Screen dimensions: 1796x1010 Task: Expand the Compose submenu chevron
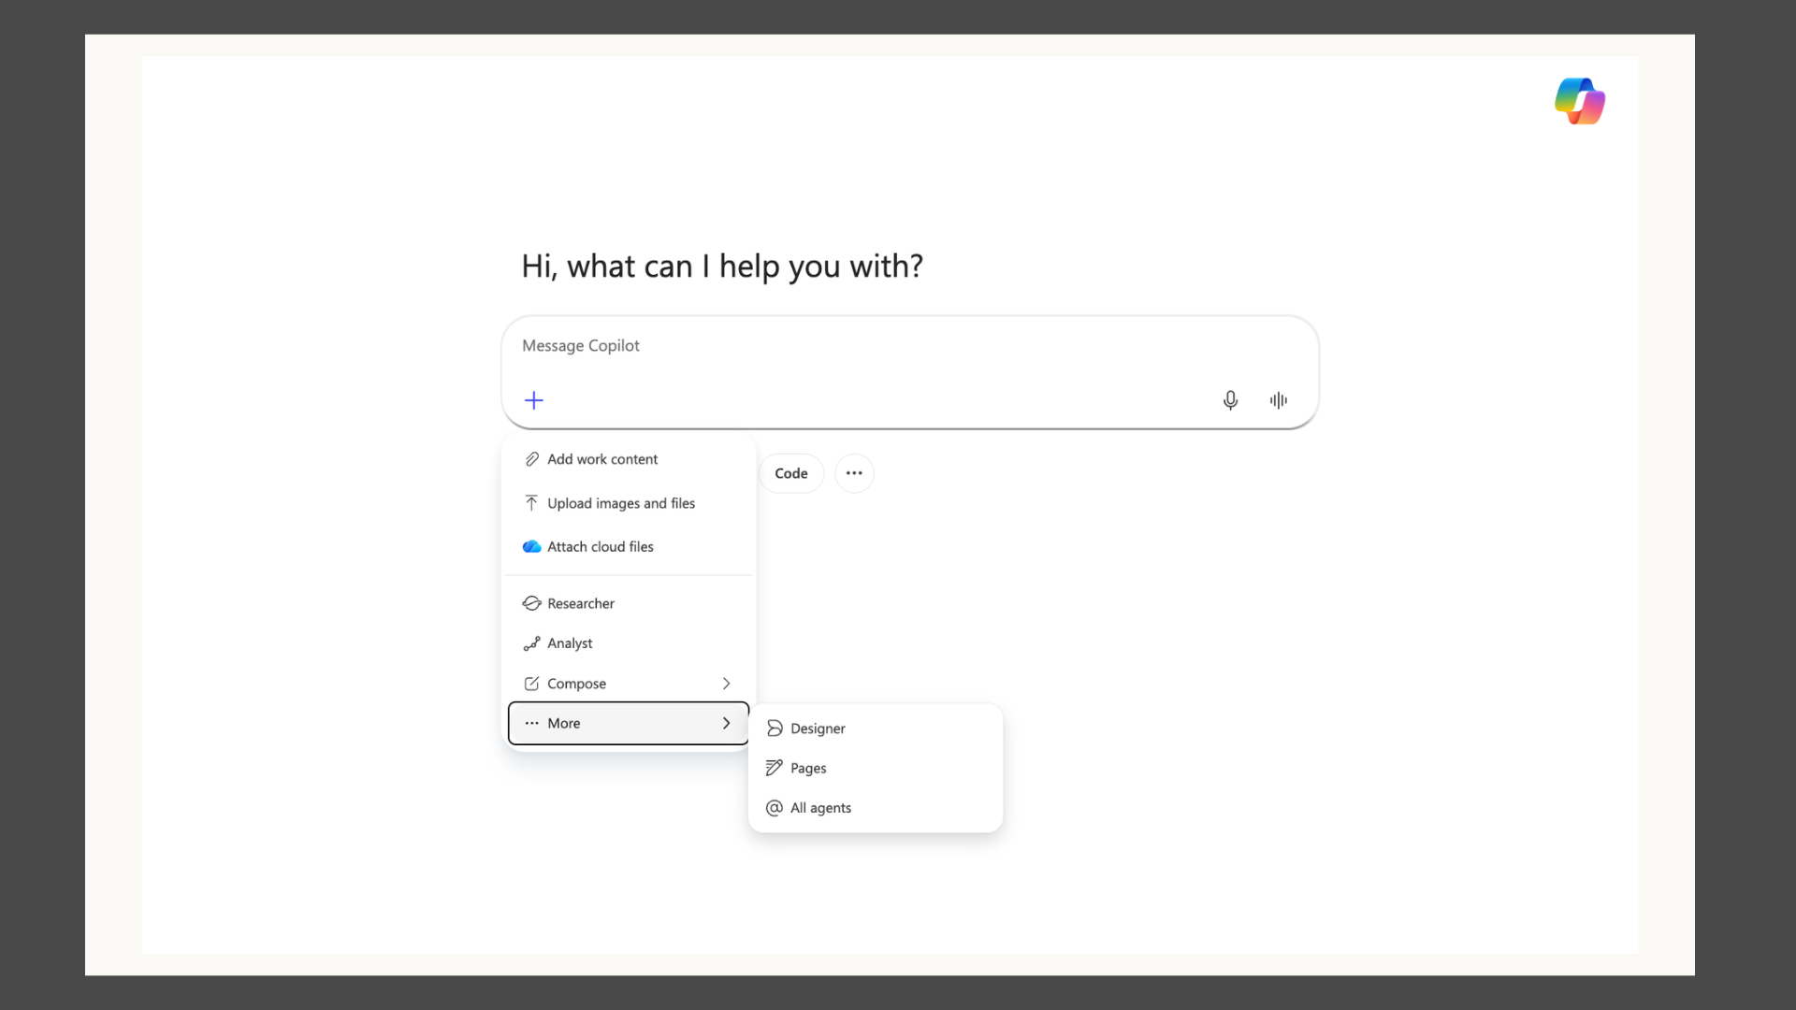726,684
